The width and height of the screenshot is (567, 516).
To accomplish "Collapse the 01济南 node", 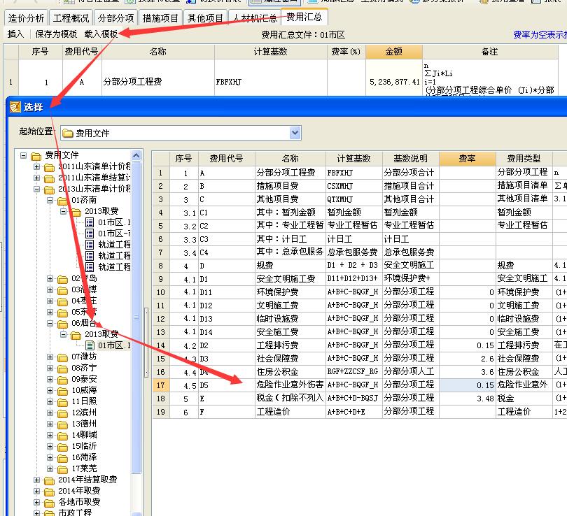I will click(50, 200).
